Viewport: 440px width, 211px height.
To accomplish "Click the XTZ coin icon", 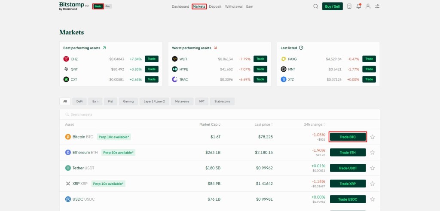I will pos(284,79).
